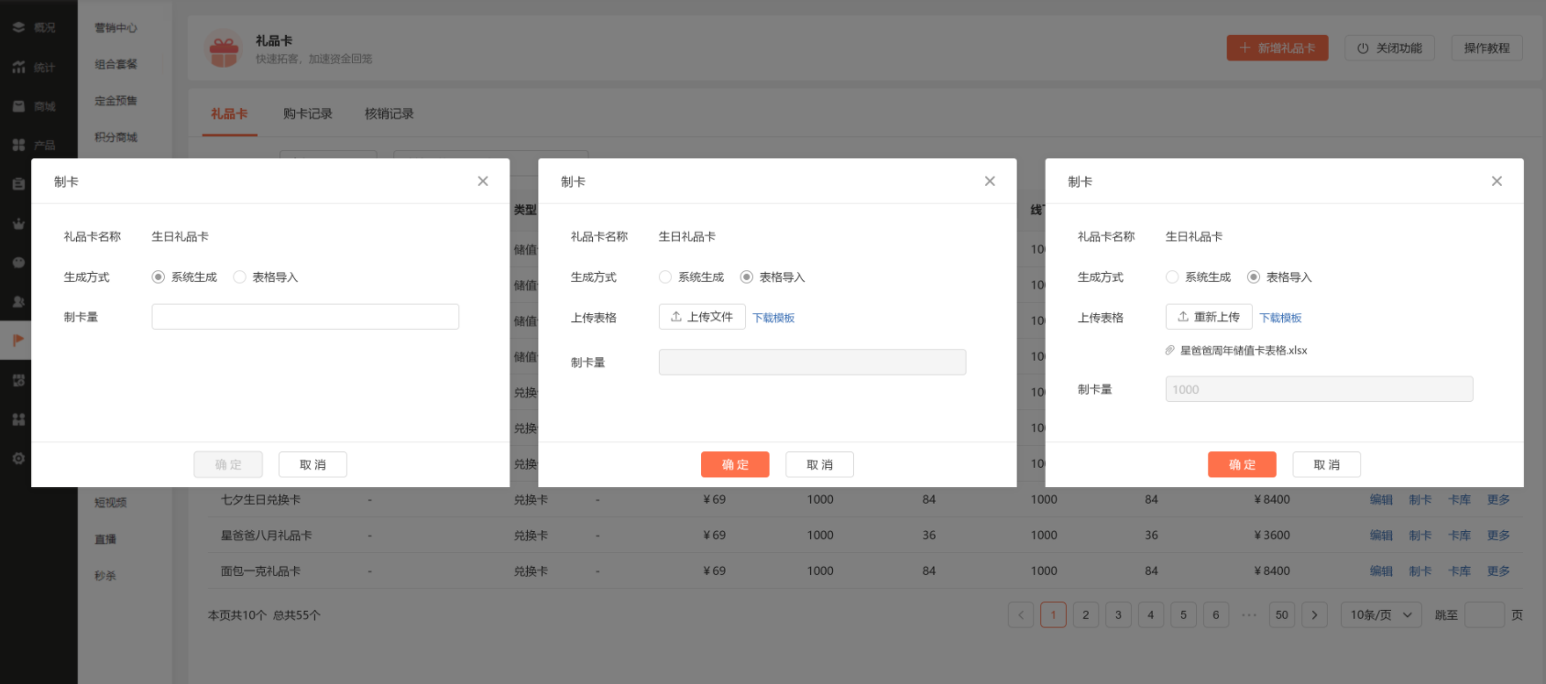Viewport: 1546px width, 684px height.
Task: Click the chat bubble face sidebar icon
Action: coord(18,263)
